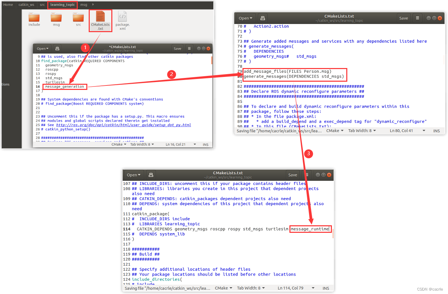The width and height of the screenshot is (448, 294).
Task: Click add_message_files(FILES Person.msg) line
Action: [287, 71]
